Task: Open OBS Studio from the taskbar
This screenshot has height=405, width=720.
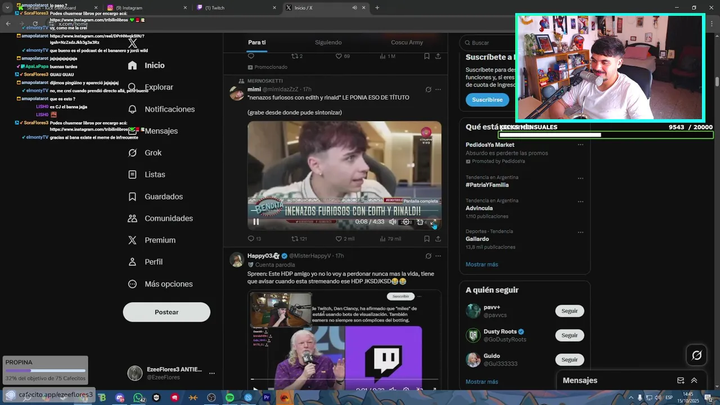Action: (211, 398)
